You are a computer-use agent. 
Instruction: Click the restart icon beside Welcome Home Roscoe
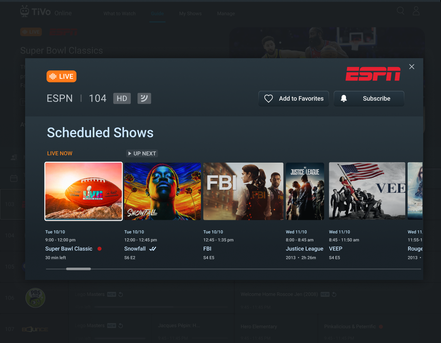click(x=334, y=294)
